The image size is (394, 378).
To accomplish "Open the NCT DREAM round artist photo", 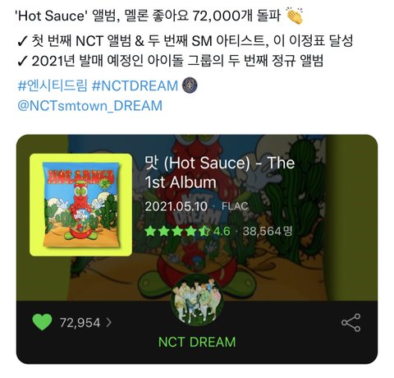I will tap(197, 301).
